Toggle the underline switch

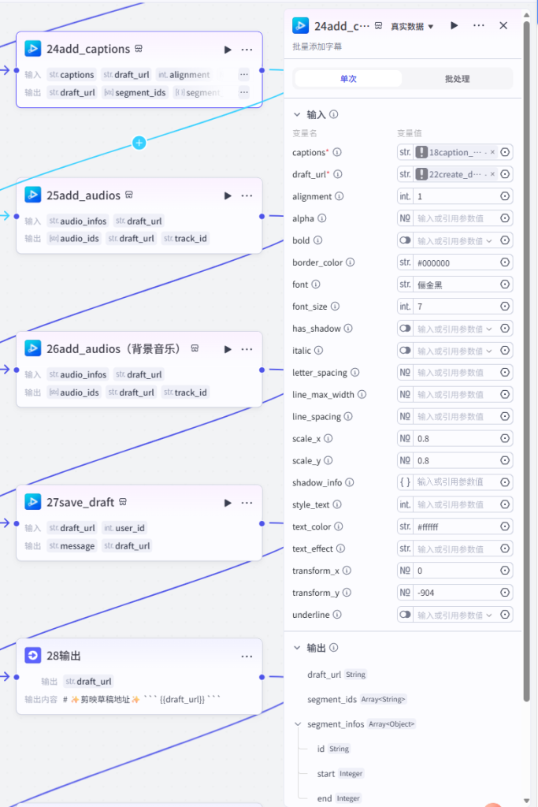pos(406,615)
